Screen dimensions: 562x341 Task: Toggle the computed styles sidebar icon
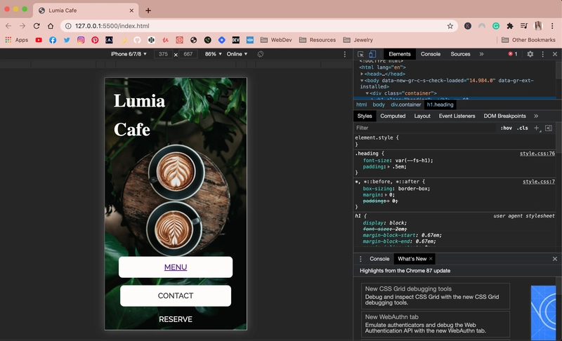(549, 128)
